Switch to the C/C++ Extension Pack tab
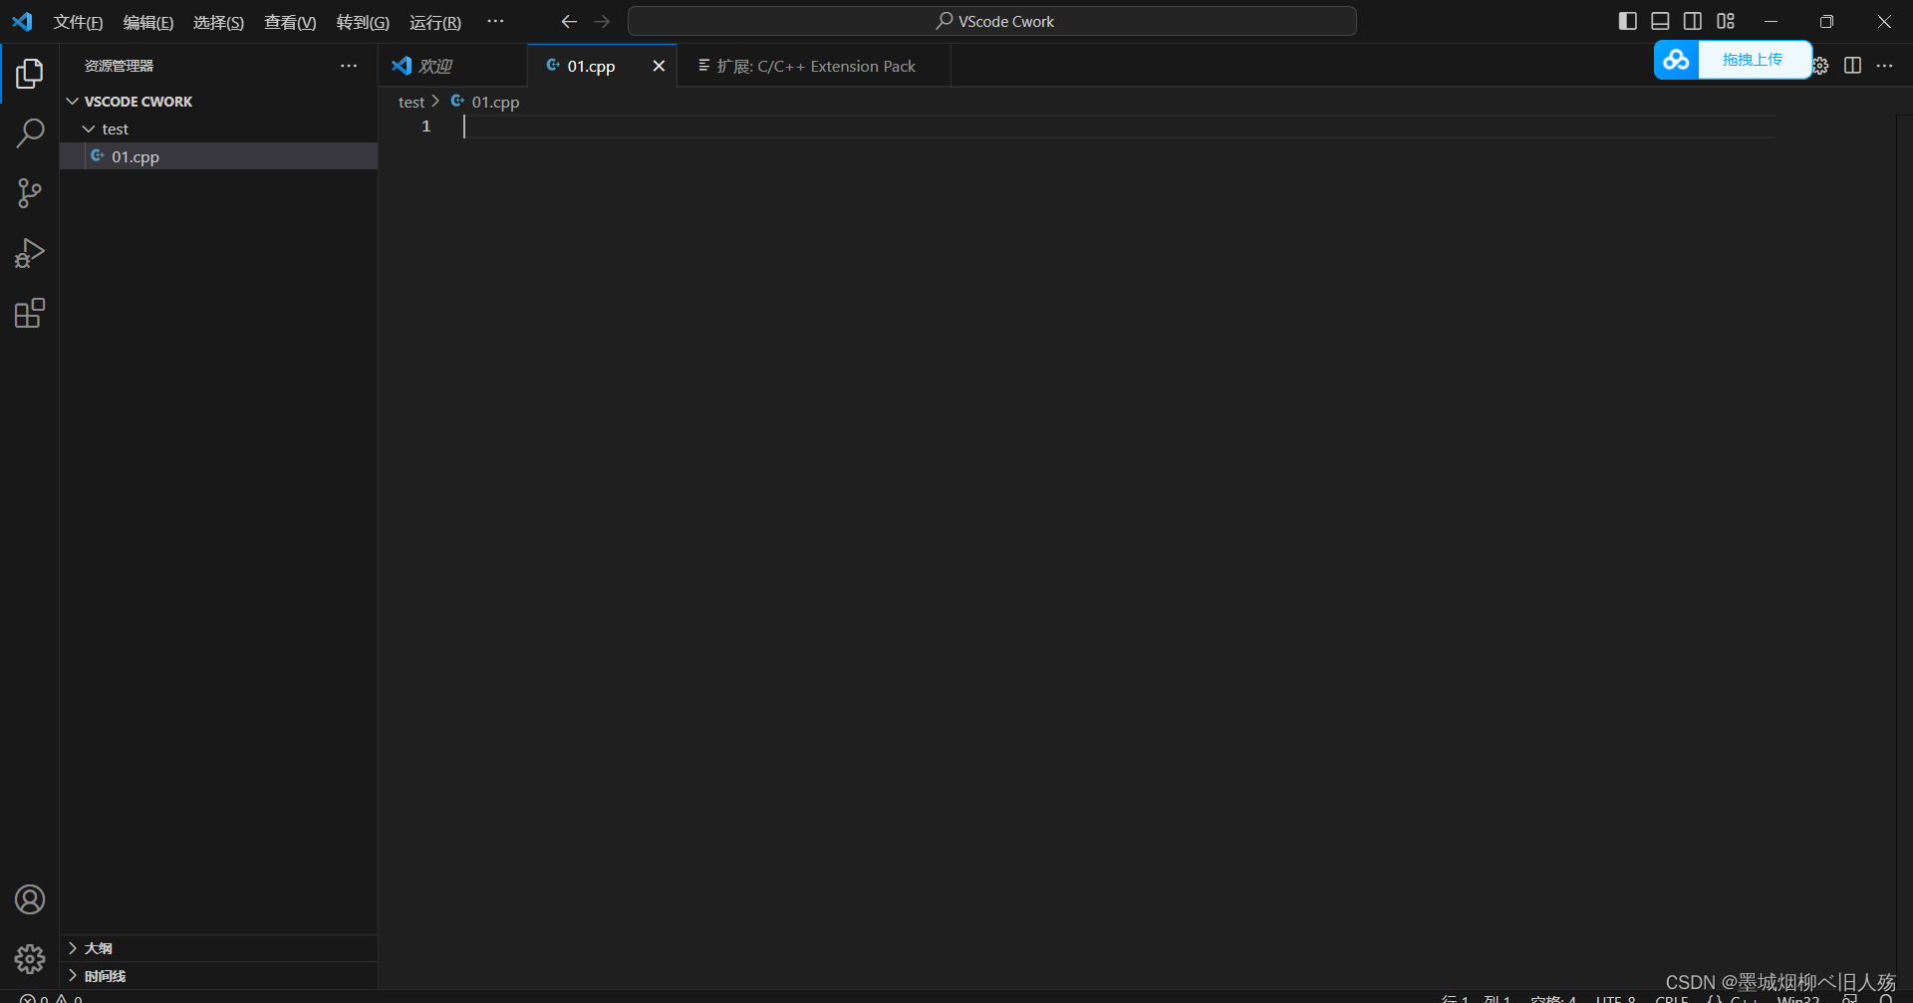 click(x=814, y=66)
